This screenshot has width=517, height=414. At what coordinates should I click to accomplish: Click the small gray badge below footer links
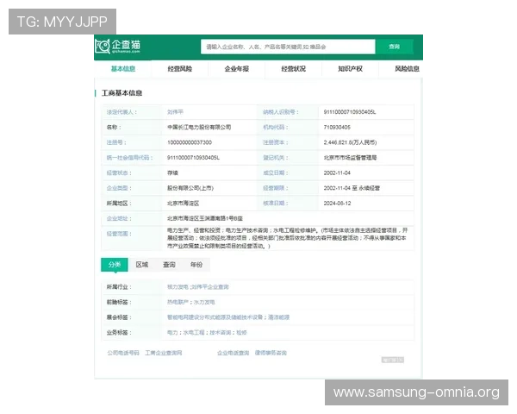[x=392, y=360]
